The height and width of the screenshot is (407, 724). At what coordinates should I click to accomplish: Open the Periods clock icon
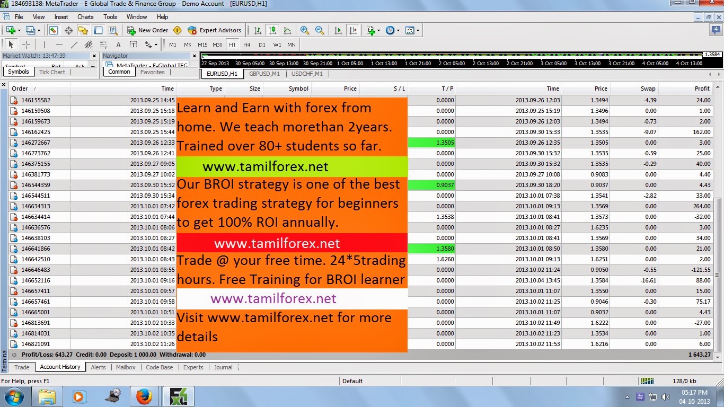pos(390,30)
